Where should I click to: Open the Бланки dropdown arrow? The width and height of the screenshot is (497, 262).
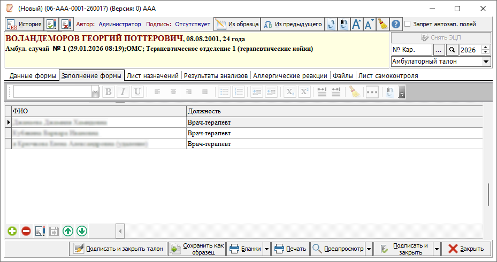point(266,249)
